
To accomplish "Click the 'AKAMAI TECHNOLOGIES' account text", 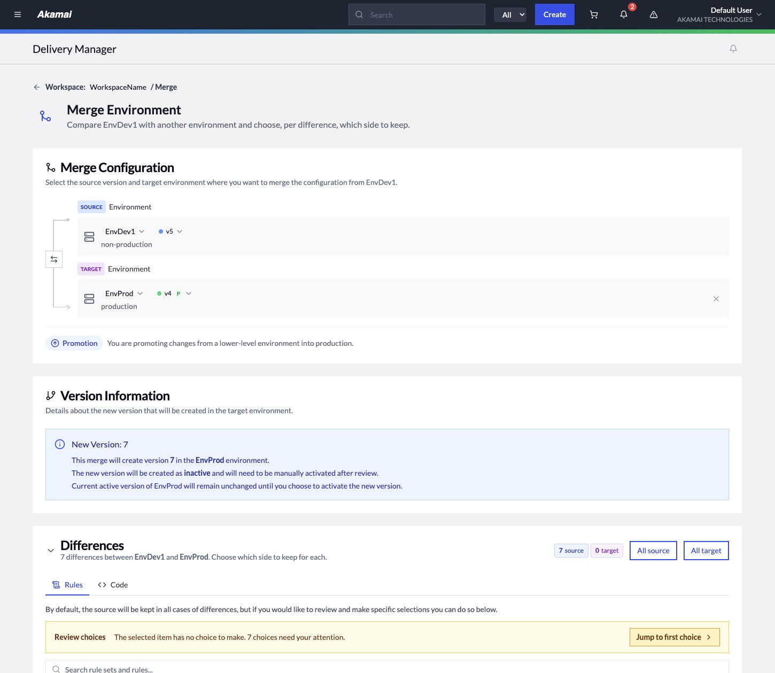I will pos(715,20).
